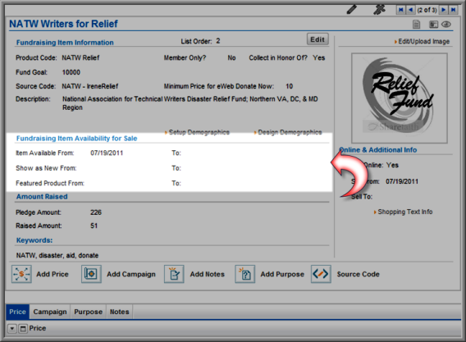Click the pushpin icon in the top toolbar
This screenshot has height=342, width=466.
[x=379, y=10]
